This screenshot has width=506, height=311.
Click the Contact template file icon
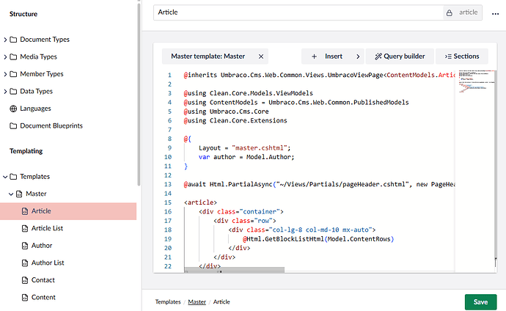tap(25, 280)
